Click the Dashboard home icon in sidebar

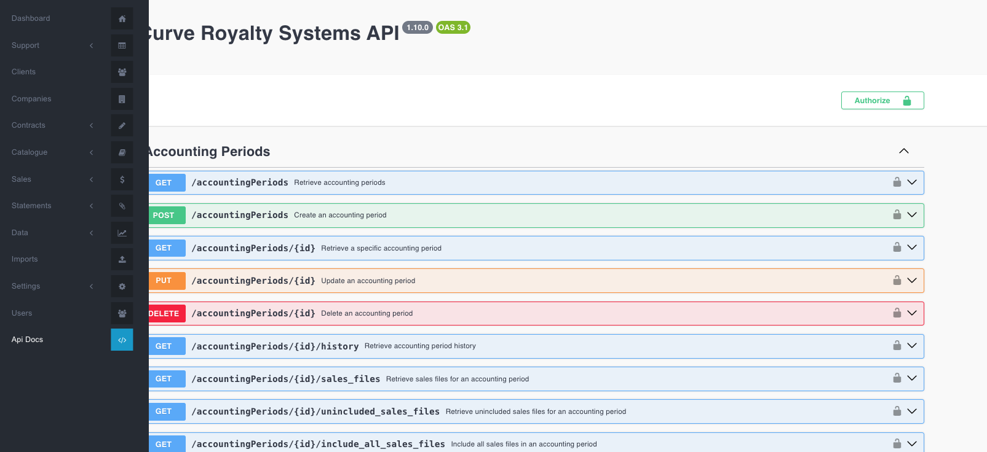tap(122, 18)
